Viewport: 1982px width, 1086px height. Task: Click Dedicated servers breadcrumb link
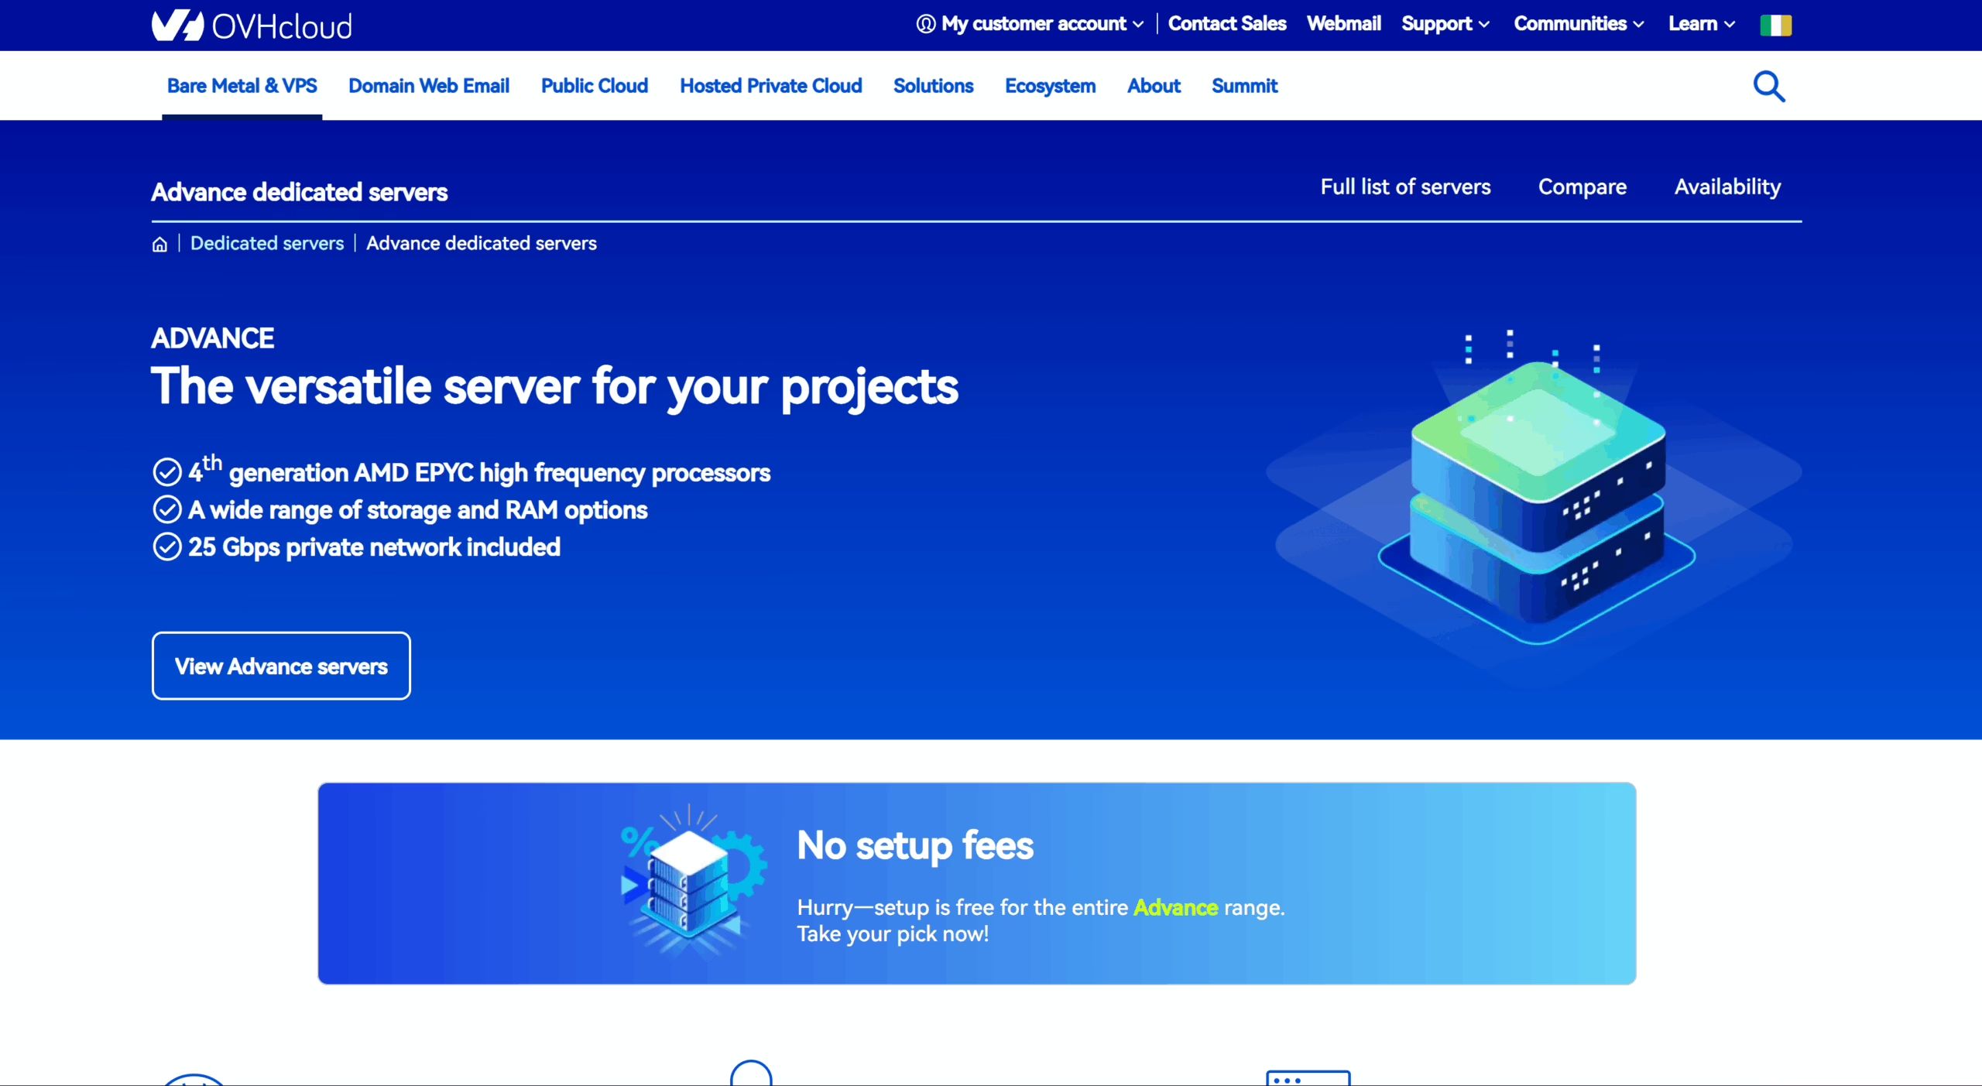coord(267,243)
